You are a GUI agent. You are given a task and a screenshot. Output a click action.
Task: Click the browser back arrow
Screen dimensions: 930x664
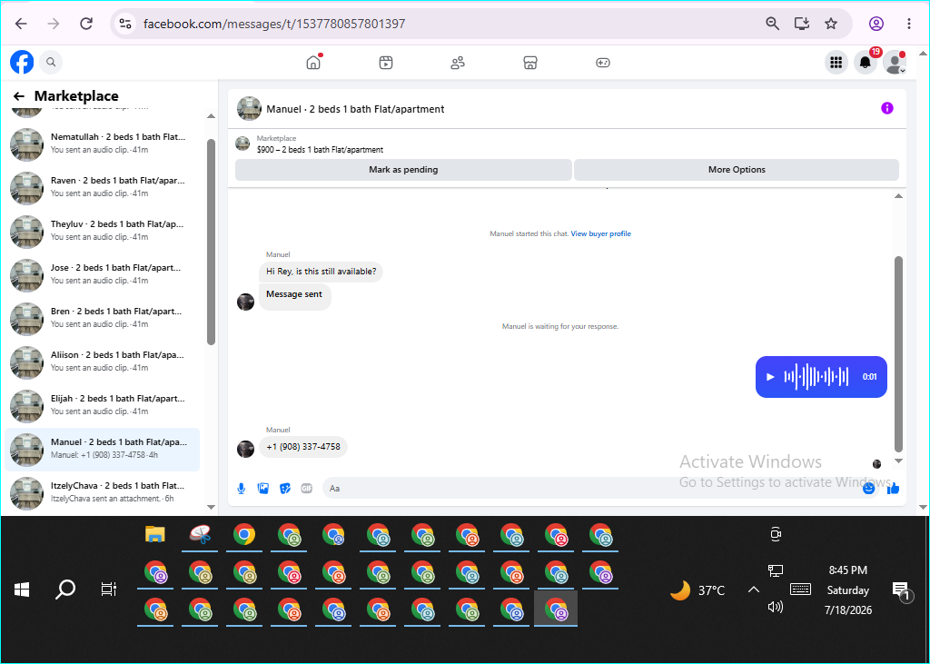pos(22,24)
